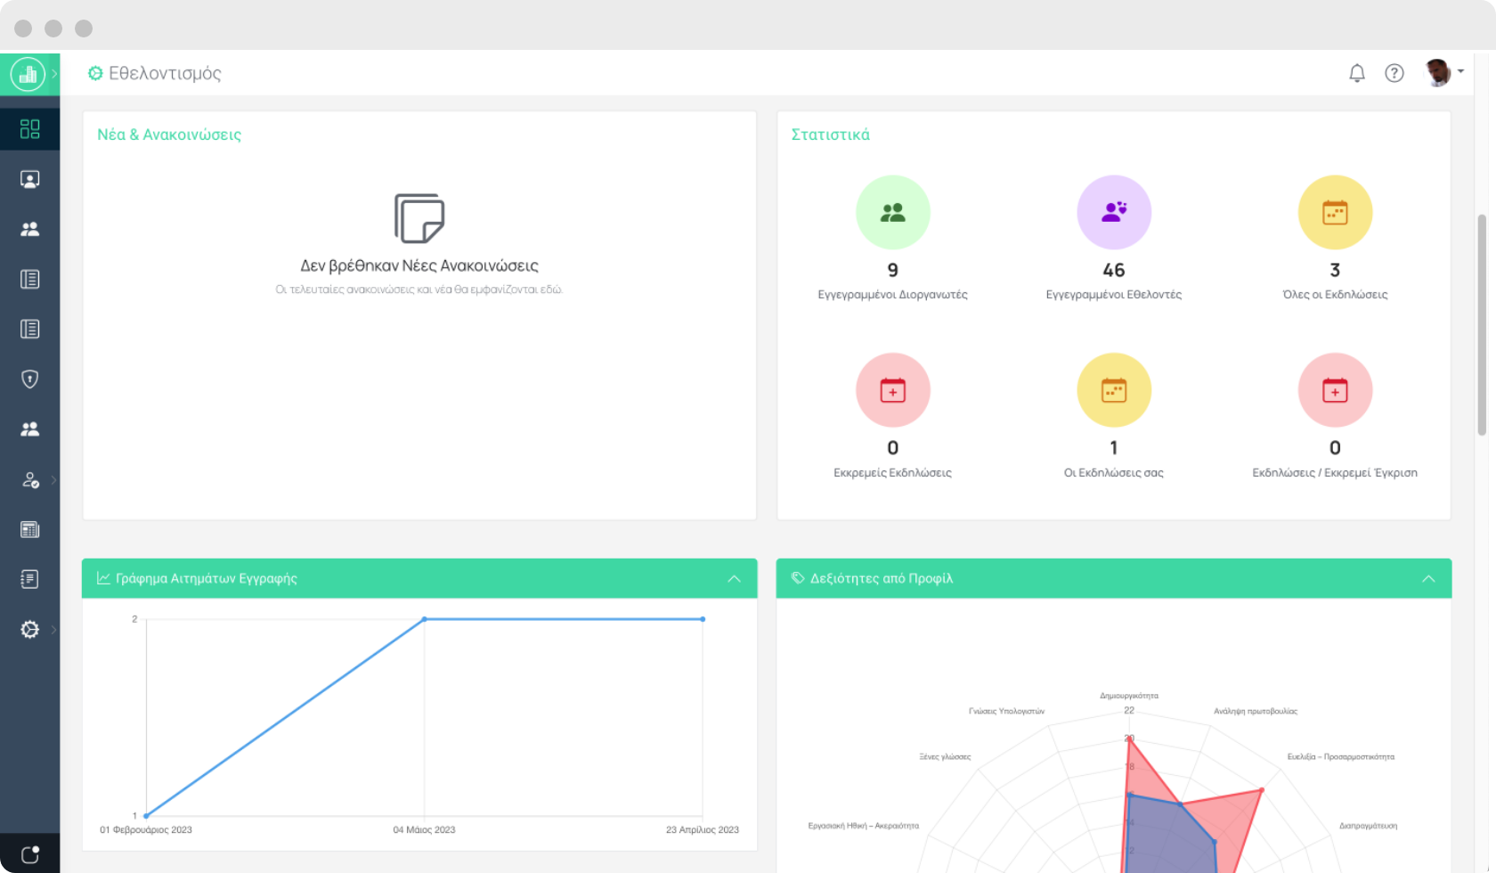The height and width of the screenshot is (873, 1496).
Task: Click the user-with-checkmark sidebar icon
Action: pyautogui.click(x=29, y=480)
